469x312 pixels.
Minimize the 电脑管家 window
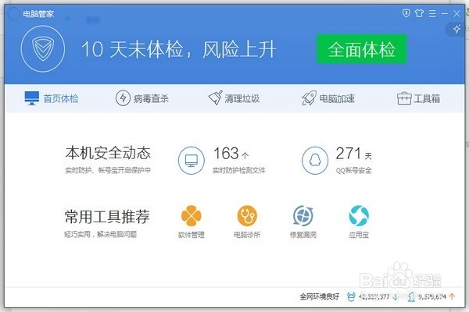444,13
